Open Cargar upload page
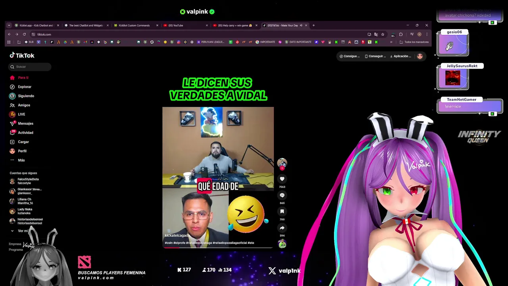508x286 pixels. (19, 142)
